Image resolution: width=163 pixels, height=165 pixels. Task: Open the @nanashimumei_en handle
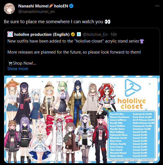[36, 12]
